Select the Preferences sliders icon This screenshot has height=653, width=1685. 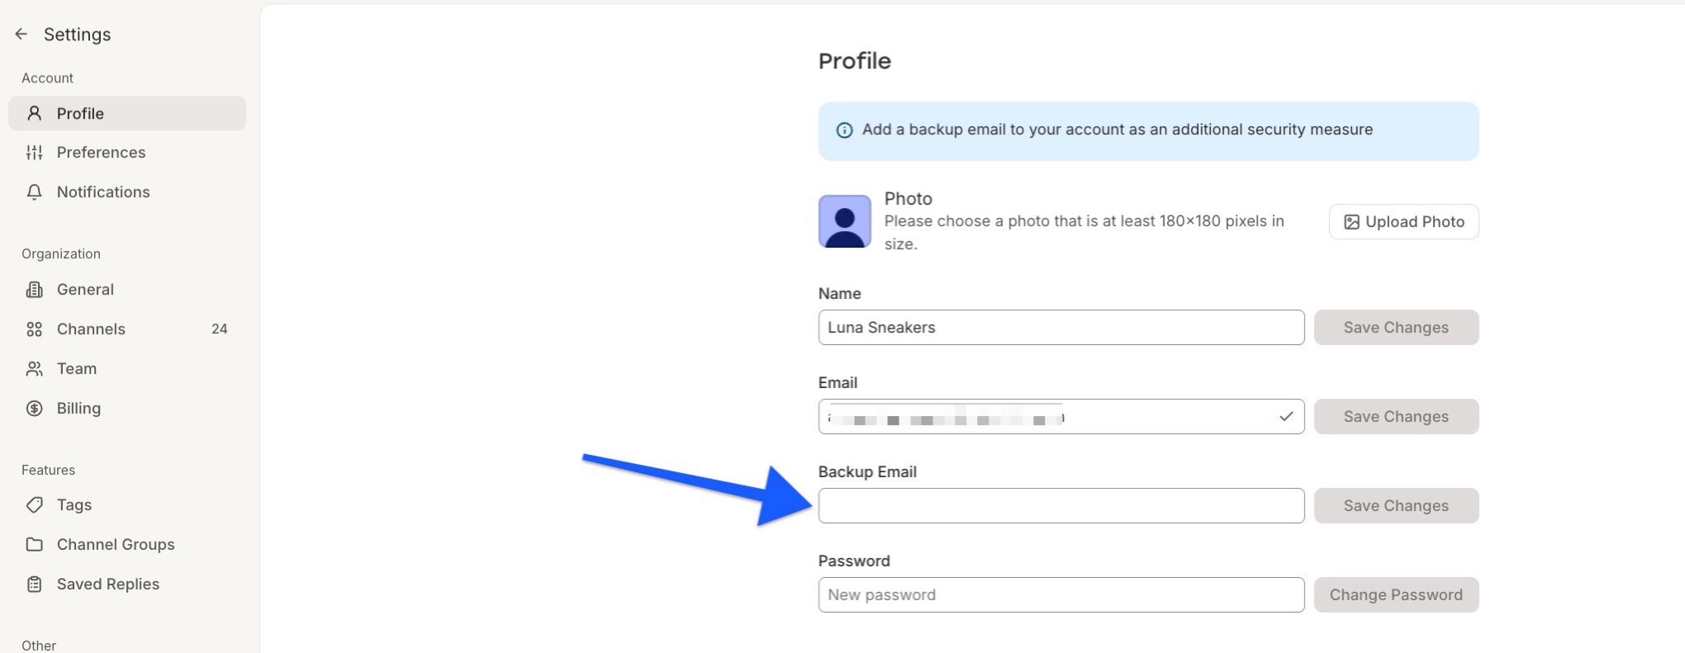(35, 152)
